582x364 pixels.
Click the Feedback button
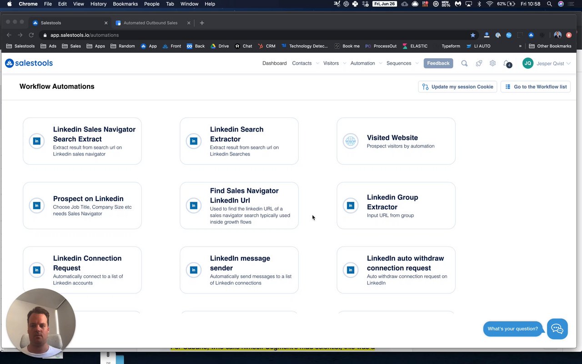tap(438, 63)
